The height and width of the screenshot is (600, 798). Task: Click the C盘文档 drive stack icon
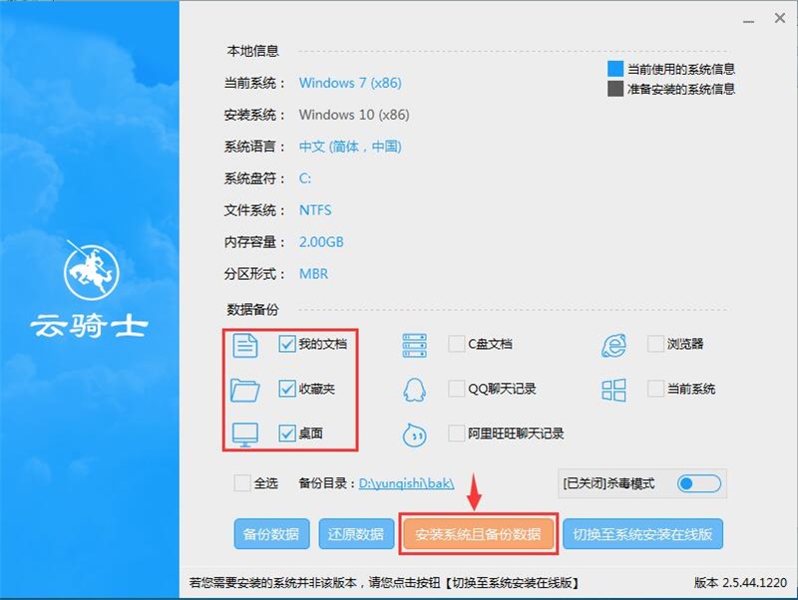click(x=414, y=345)
